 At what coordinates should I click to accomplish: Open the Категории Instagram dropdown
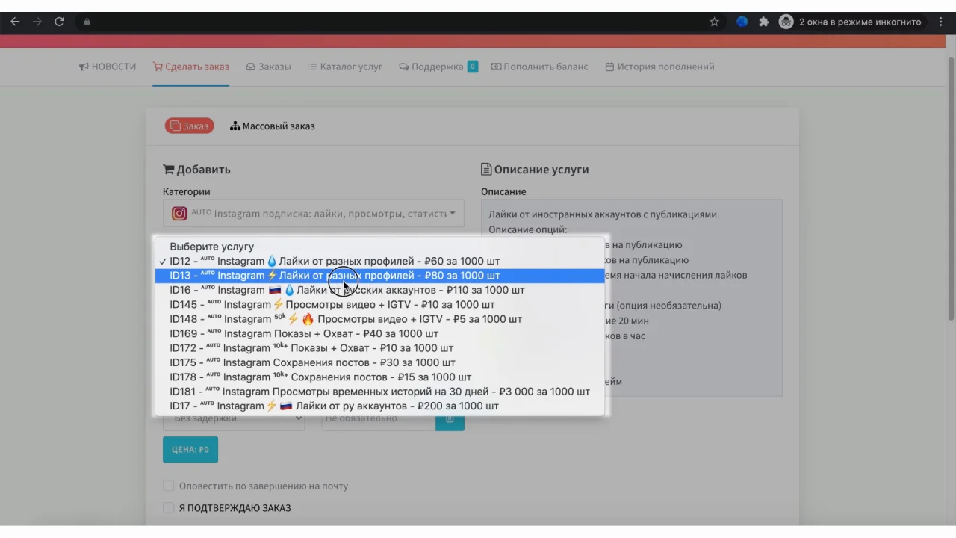pos(314,213)
